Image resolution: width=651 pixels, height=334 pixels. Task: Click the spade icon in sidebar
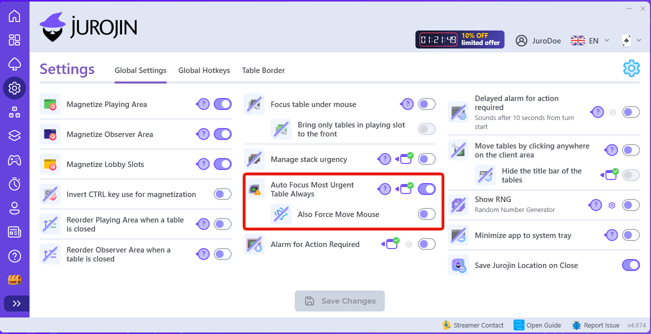[15, 64]
